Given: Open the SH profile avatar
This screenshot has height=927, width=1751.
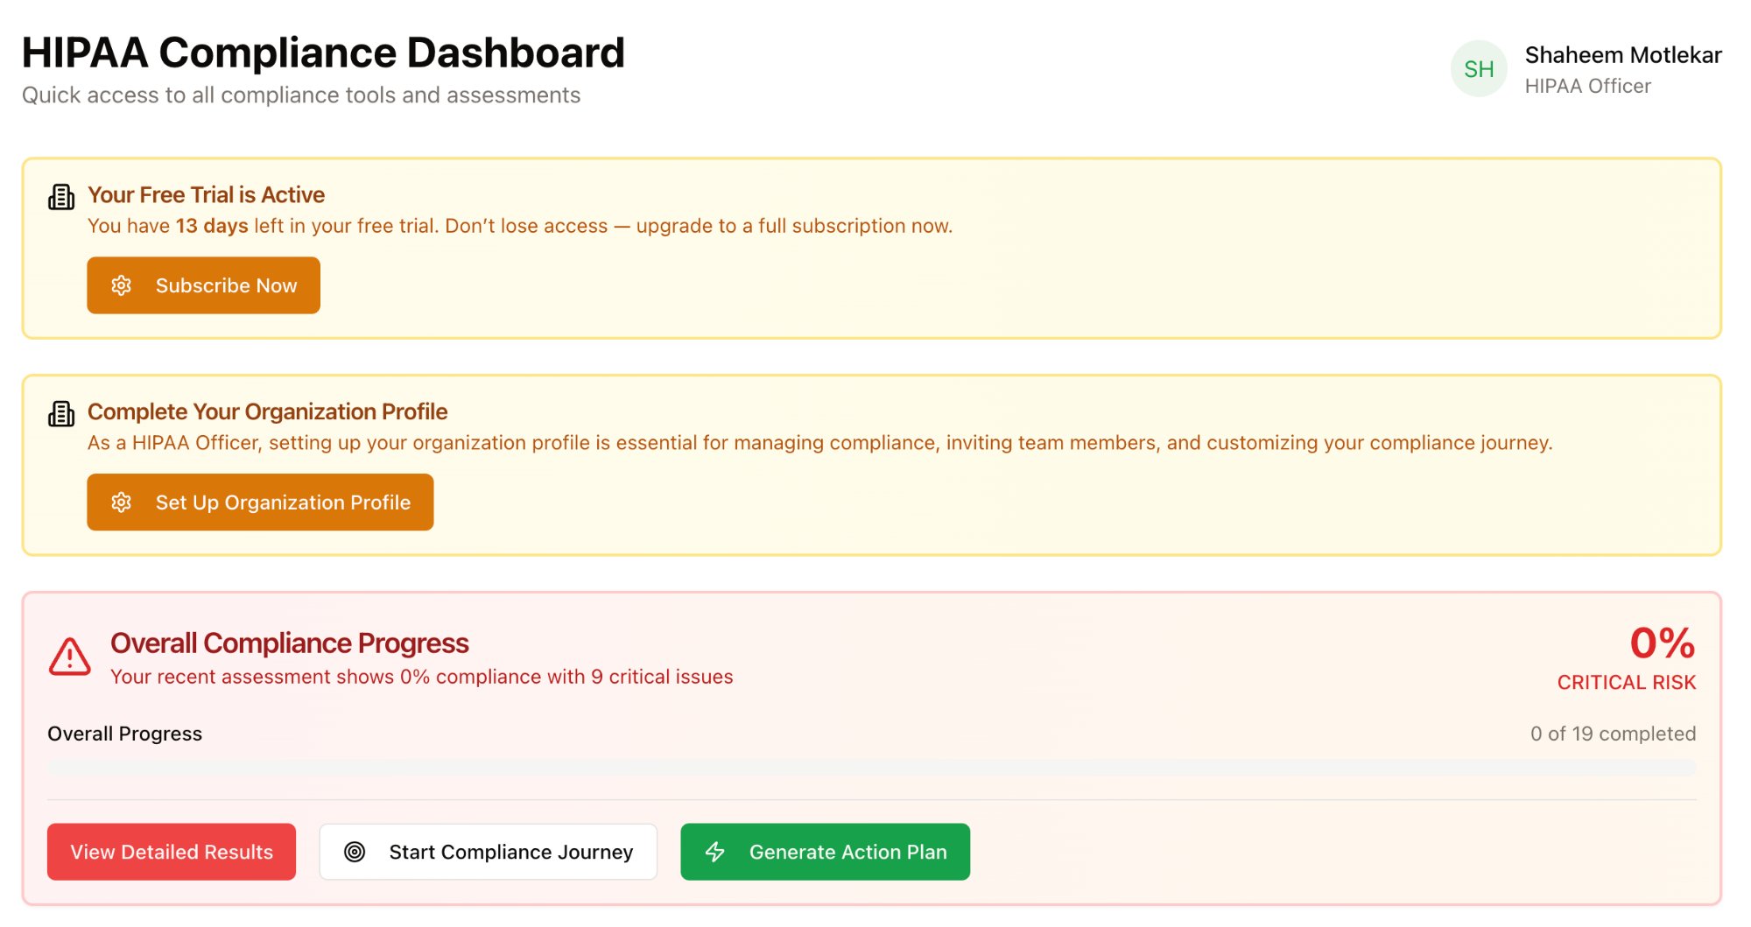Looking at the screenshot, I should pos(1478,68).
